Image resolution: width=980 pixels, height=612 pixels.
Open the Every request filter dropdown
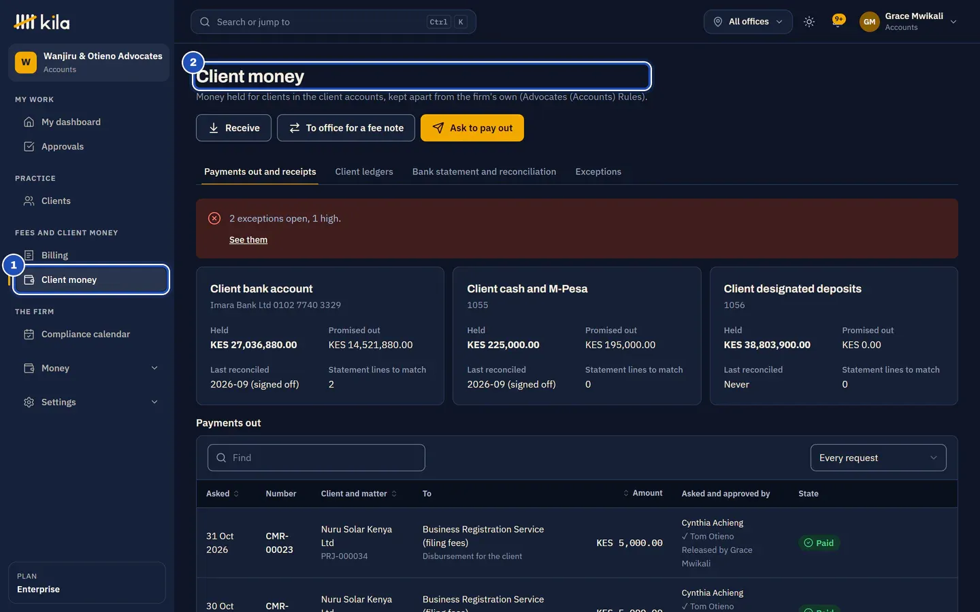pos(878,458)
